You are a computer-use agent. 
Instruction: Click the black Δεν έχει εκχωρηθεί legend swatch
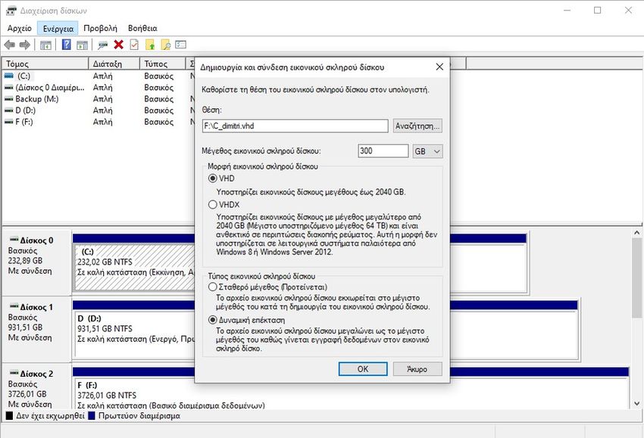(x=9, y=416)
